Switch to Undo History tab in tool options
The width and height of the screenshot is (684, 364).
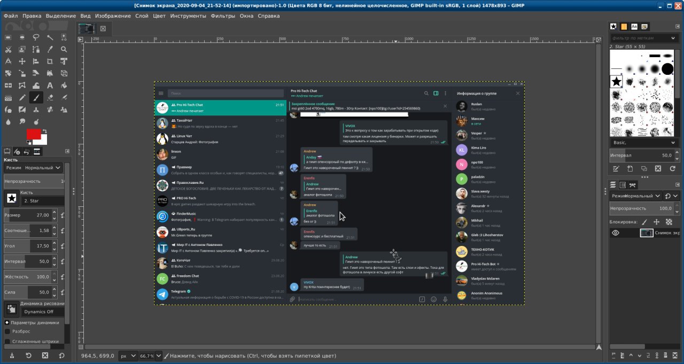pos(27,152)
